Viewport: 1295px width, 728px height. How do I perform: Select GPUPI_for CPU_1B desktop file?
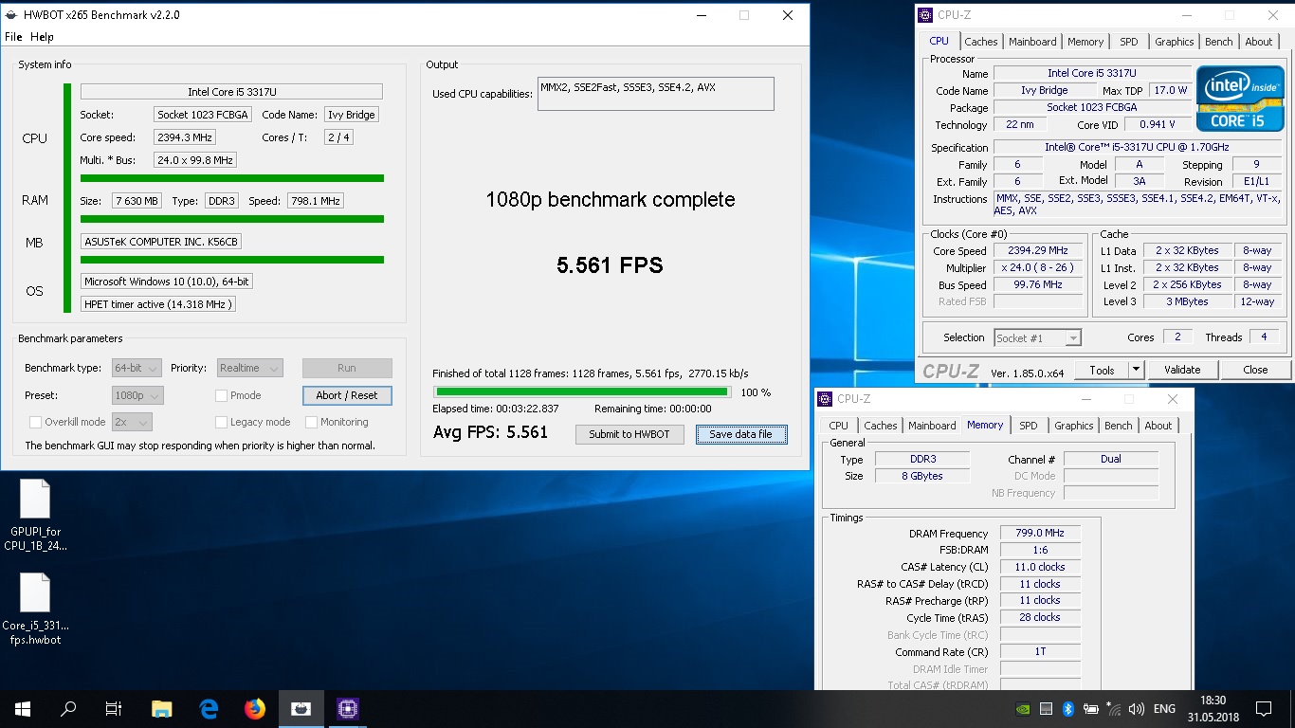pyautogui.click(x=35, y=515)
